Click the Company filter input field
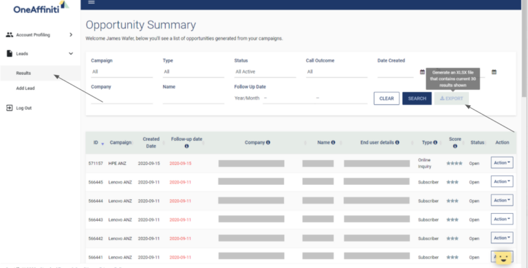 tap(122, 98)
